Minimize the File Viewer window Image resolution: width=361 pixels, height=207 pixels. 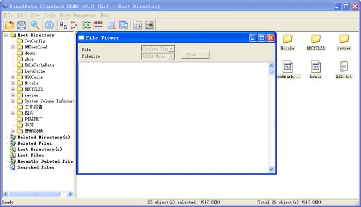click(x=253, y=38)
